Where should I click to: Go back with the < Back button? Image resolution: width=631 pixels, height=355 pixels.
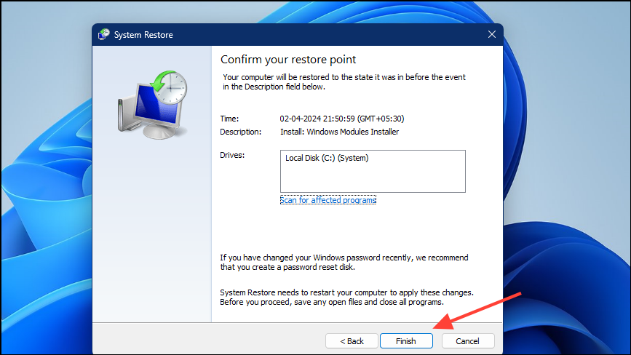pyautogui.click(x=352, y=341)
